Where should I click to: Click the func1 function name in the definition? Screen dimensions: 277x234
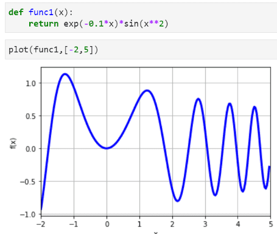coord(41,12)
